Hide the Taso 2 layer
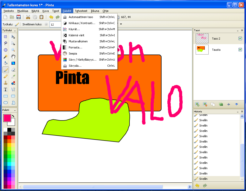Image resolution: width=246 pixels, height=191 pixels. 240,39
